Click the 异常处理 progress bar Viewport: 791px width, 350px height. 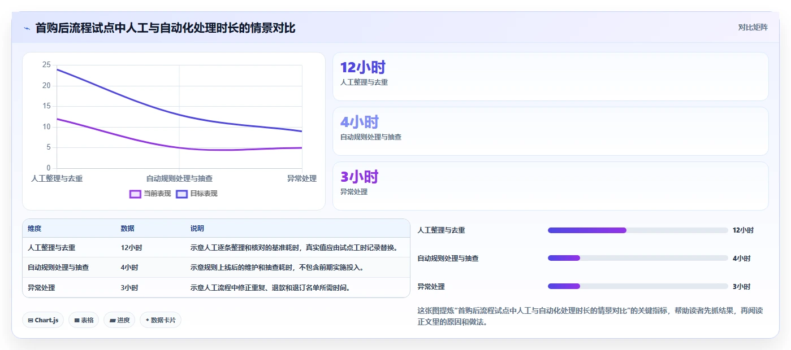(638, 286)
